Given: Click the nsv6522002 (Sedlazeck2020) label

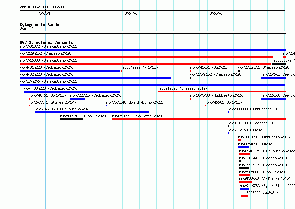Looking at the screenshot, I should (x=265, y=179).
